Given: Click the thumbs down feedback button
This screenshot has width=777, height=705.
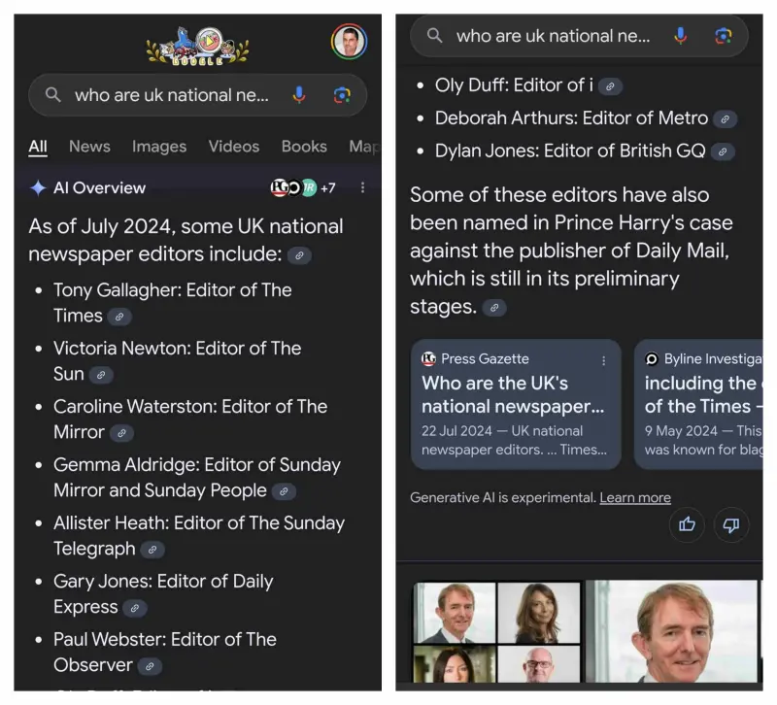Looking at the screenshot, I should (731, 524).
